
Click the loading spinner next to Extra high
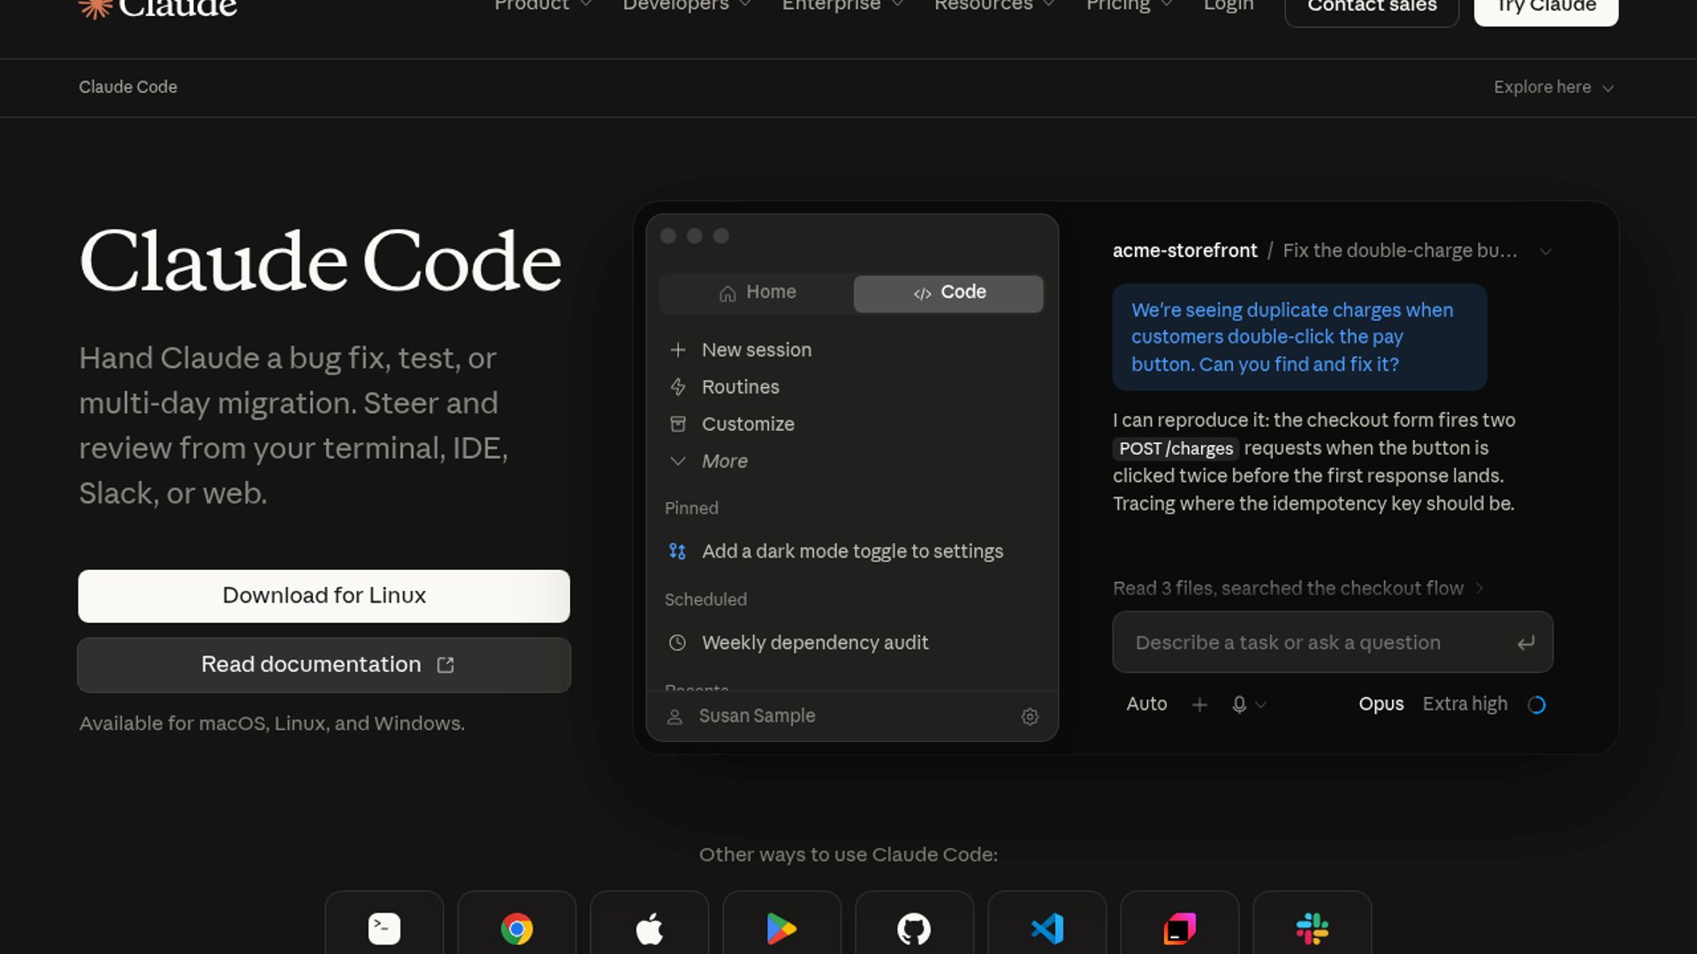tap(1537, 704)
